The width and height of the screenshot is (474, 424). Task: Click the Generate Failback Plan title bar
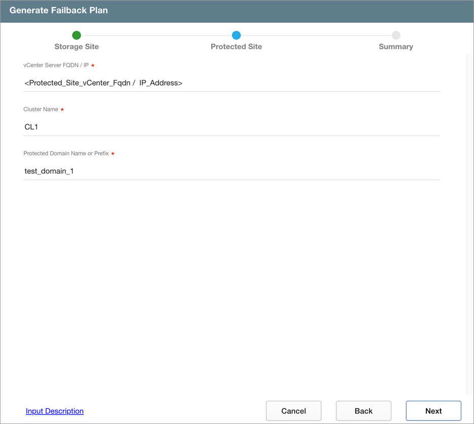[236, 11]
